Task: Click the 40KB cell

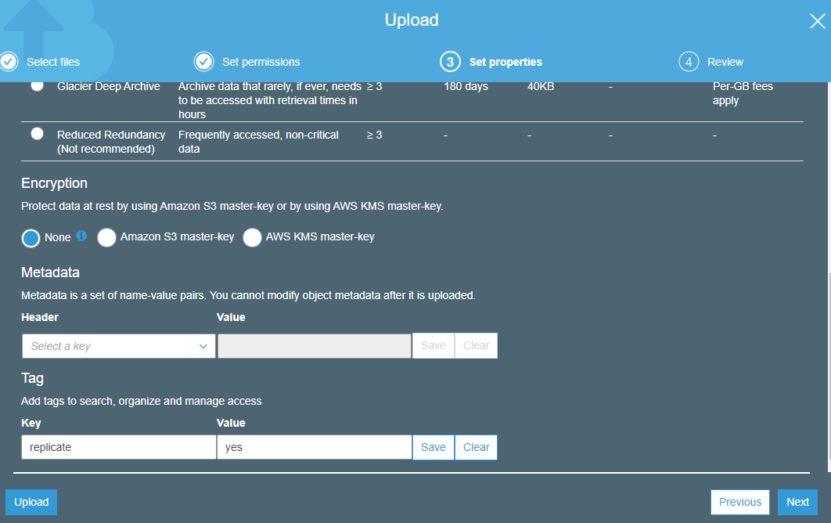Action: [x=541, y=86]
